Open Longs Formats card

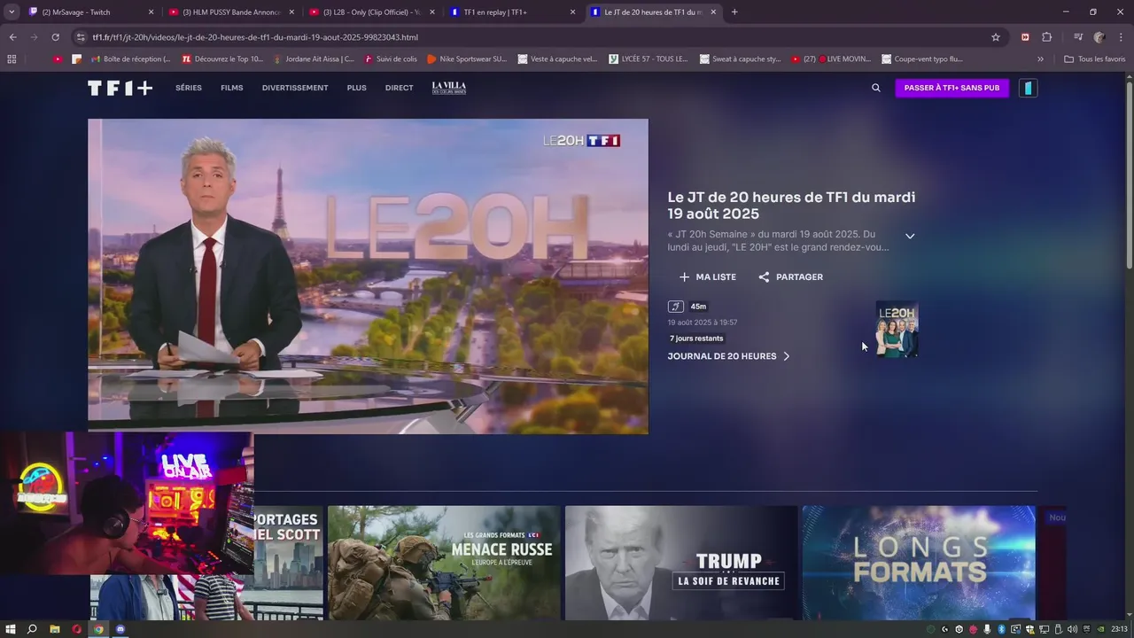point(919,563)
